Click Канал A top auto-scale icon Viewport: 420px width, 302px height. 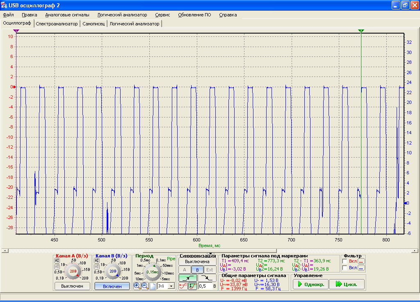pyautogui.click(x=57, y=261)
